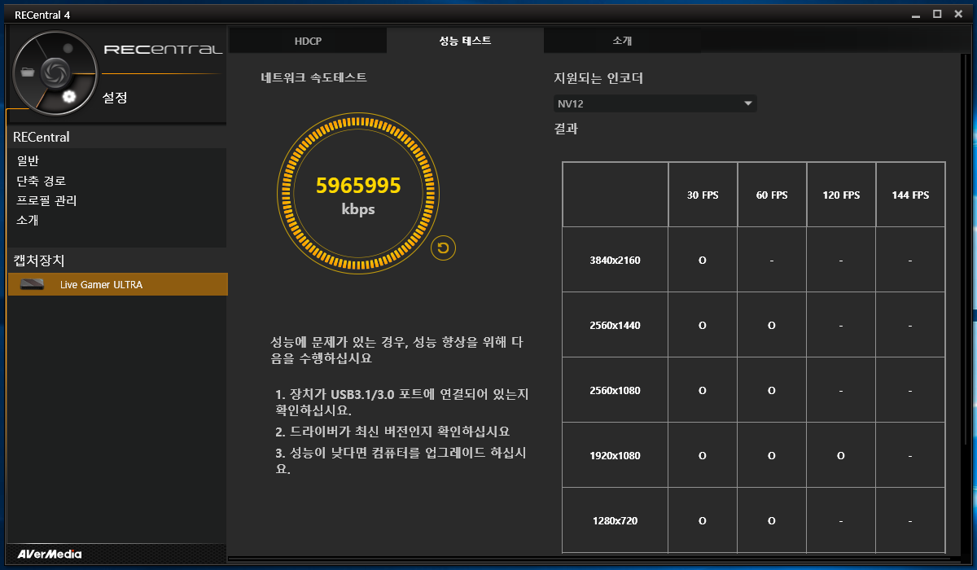Click the USB3.1/3.0 port check instruction
977x570 pixels.
pyautogui.click(x=402, y=402)
